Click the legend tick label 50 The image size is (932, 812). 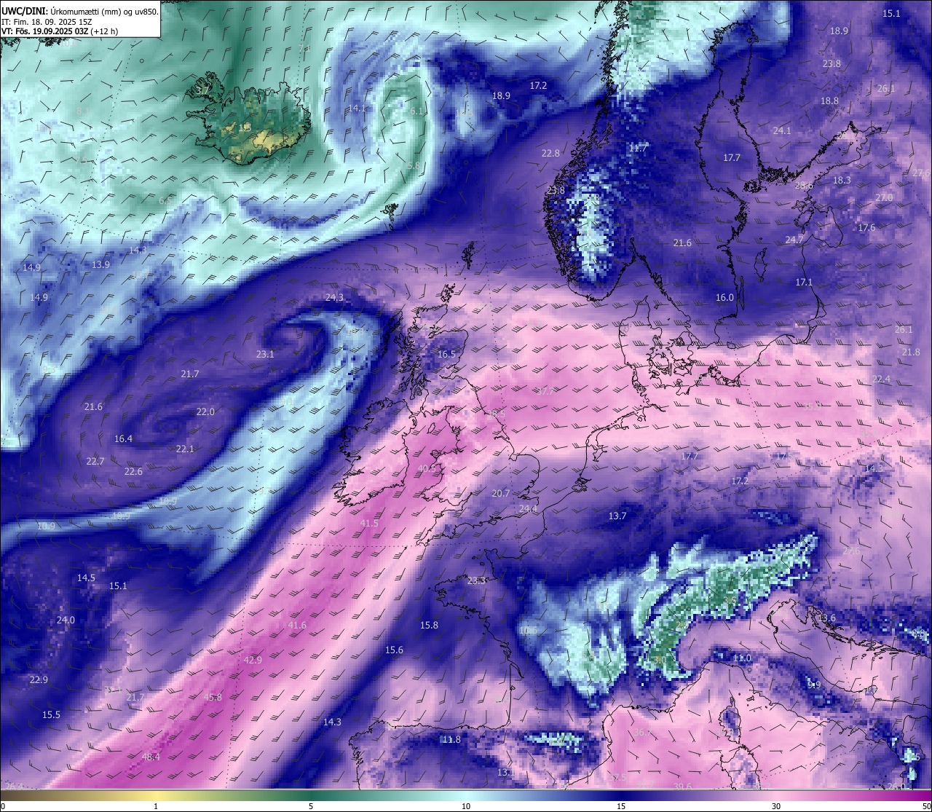coord(926,806)
